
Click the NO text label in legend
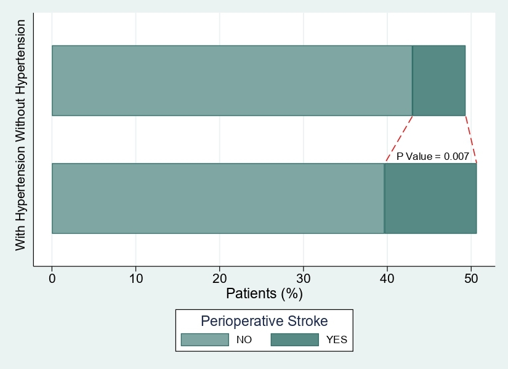(x=244, y=339)
